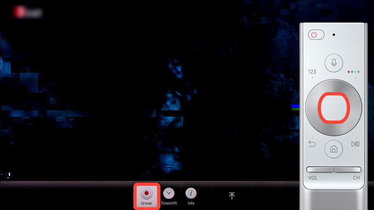374x210 pixels.
Task: Click the return back arrow on remote
Action: tap(312, 144)
